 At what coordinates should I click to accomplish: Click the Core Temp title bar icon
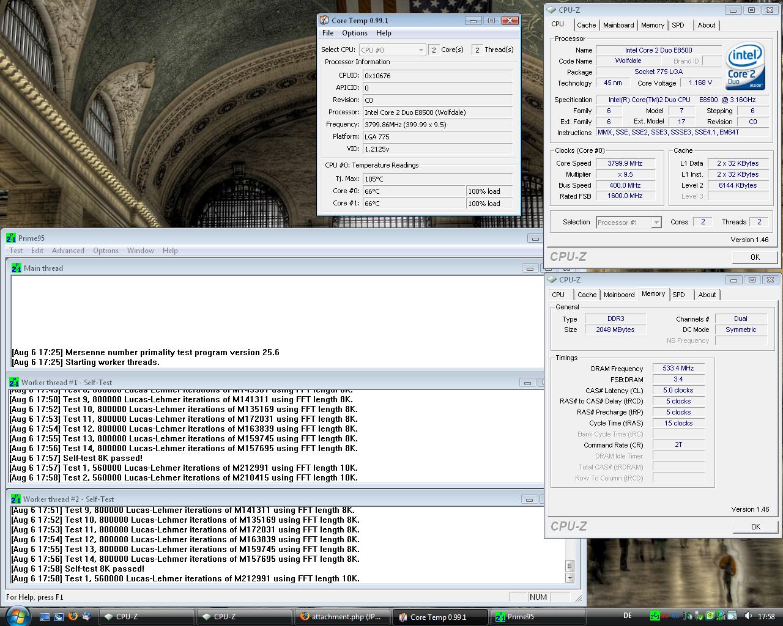coord(324,21)
